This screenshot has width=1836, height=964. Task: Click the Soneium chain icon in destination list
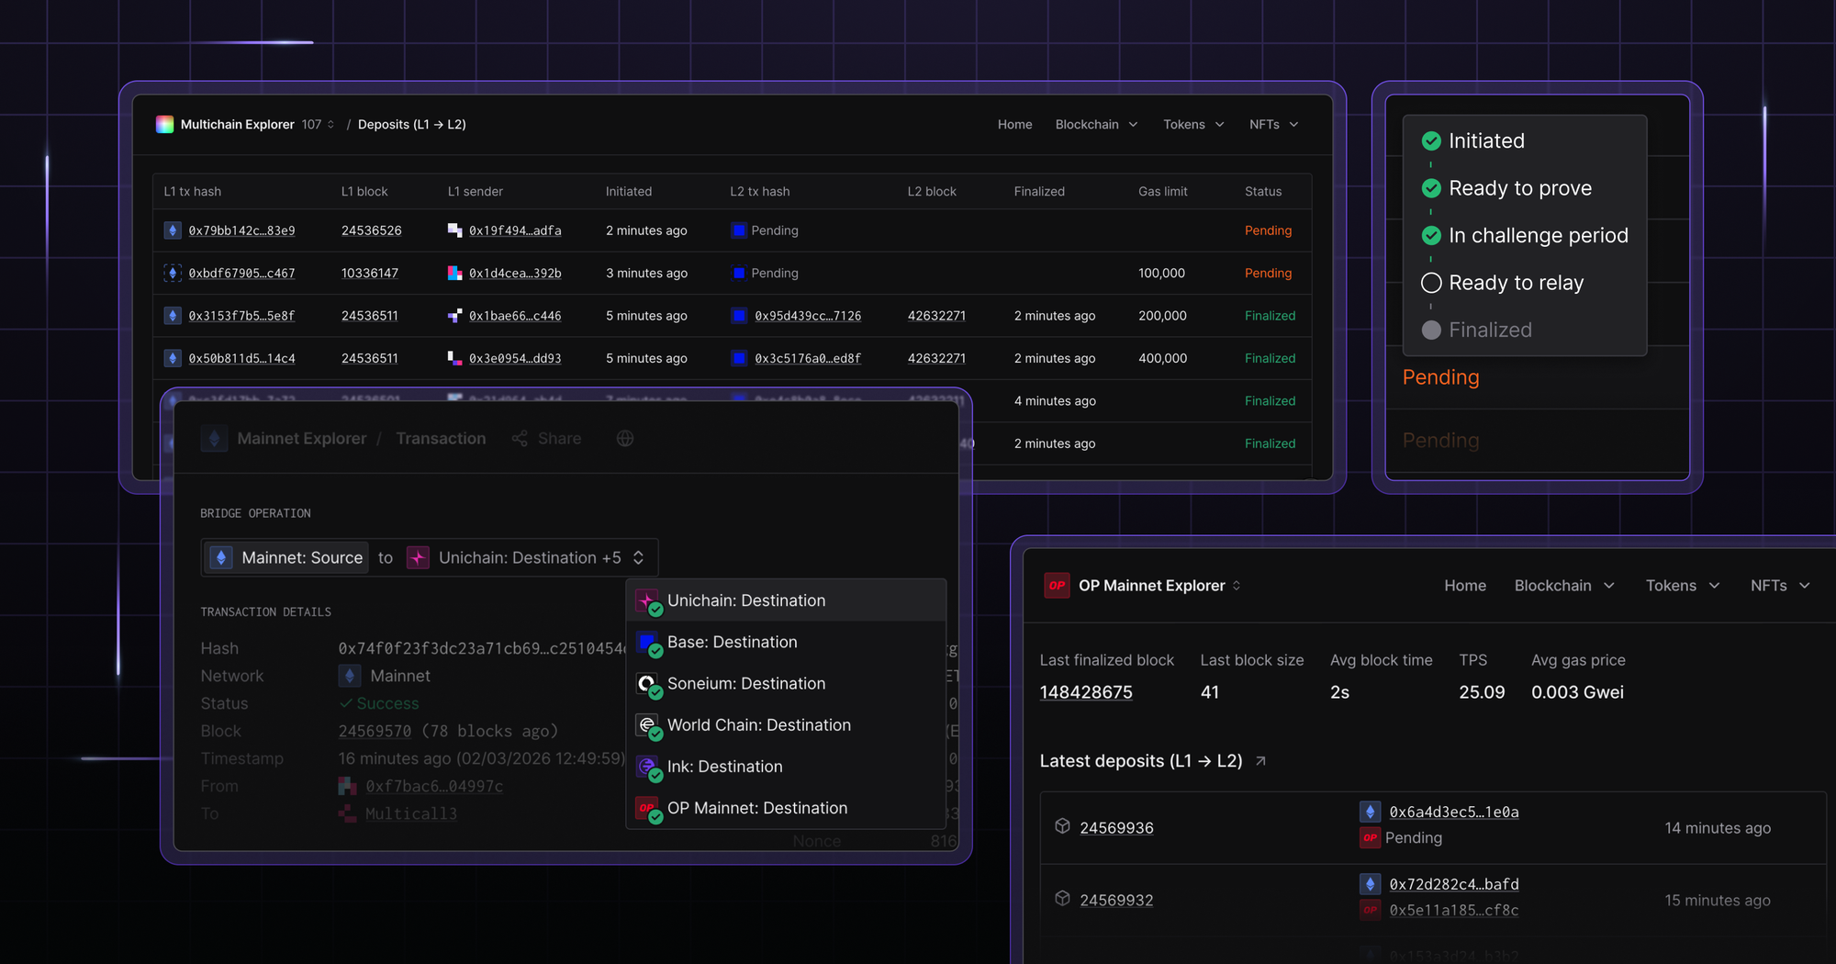pos(646,682)
